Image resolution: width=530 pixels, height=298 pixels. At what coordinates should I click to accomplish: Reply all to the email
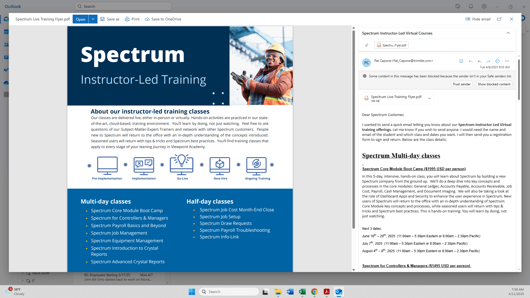[x=479, y=61]
